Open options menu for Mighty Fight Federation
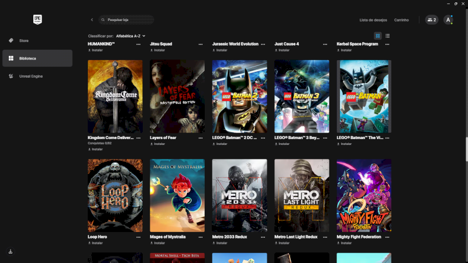Image resolution: width=468 pixels, height=263 pixels. (387, 237)
